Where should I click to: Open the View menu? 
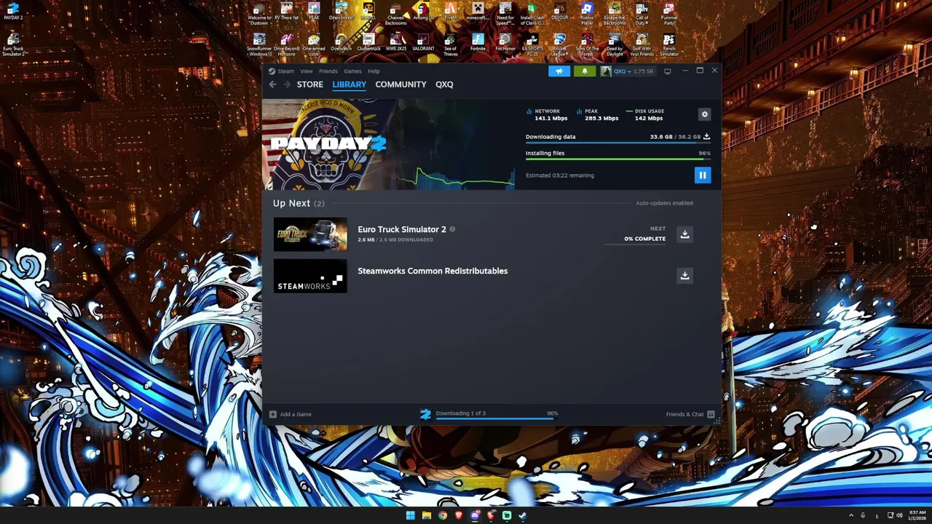(307, 71)
